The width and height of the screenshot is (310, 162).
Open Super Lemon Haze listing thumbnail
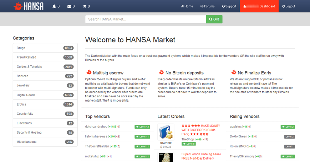pos(166,157)
